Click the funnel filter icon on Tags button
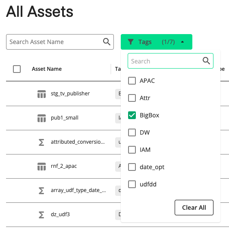Screen dimensions: 229x230 [x=131, y=42]
